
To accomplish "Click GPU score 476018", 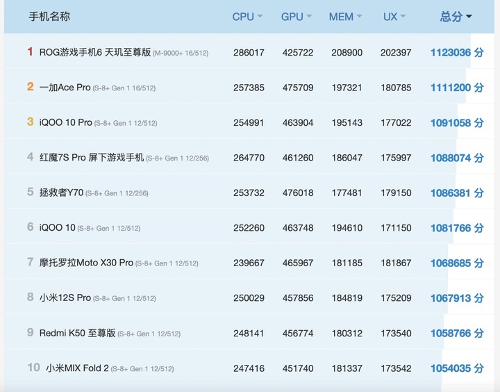I will coord(298,193).
